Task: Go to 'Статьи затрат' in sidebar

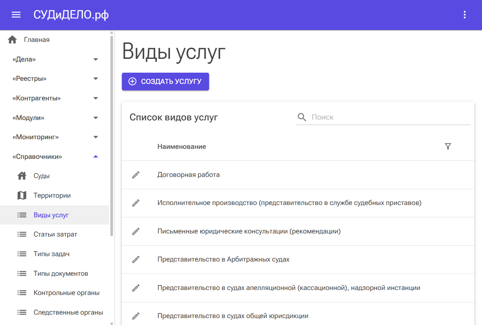Action: pos(55,235)
